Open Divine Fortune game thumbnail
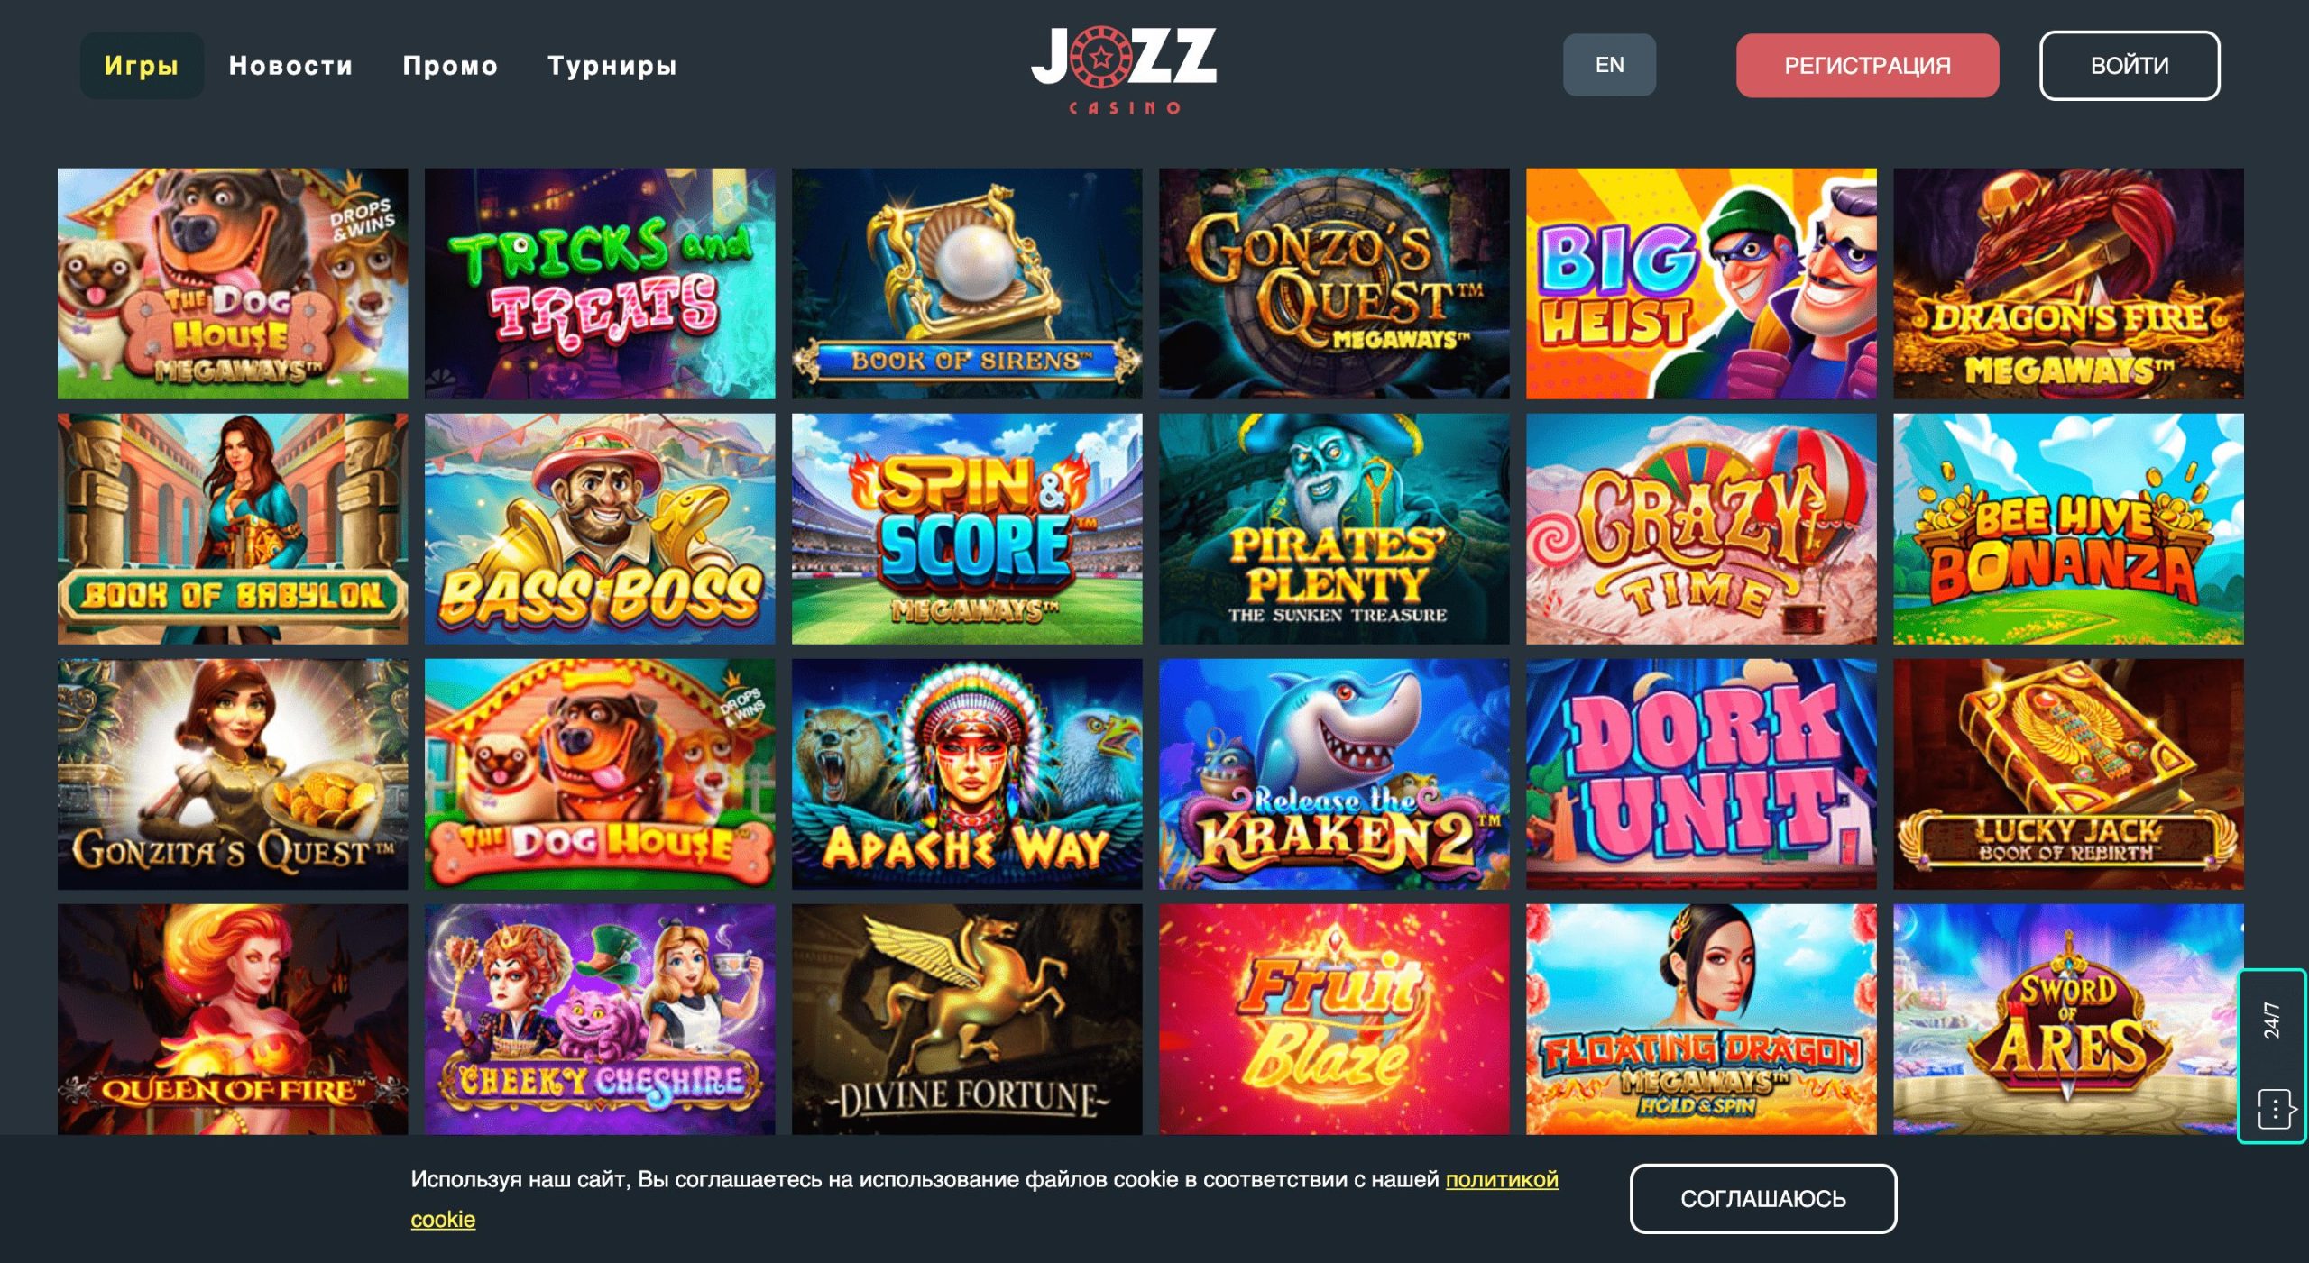The height and width of the screenshot is (1263, 2309). tap(967, 1019)
